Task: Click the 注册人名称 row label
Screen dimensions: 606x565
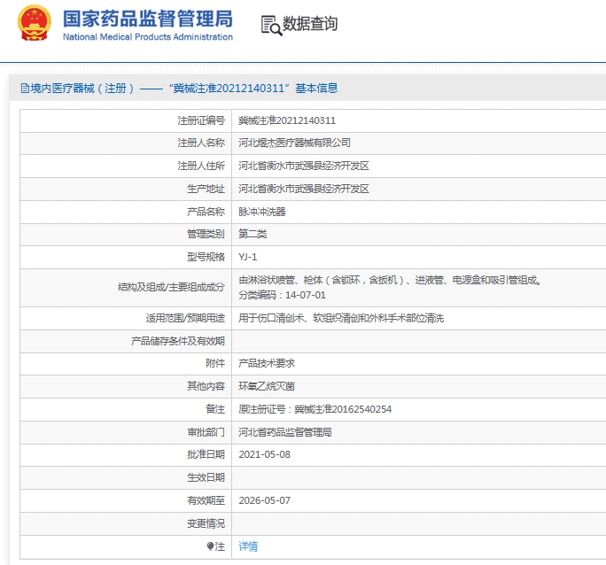Action: (201, 143)
